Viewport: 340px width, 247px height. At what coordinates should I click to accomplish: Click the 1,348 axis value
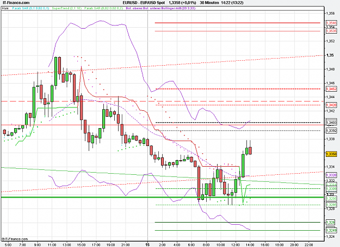pos(331,69)
